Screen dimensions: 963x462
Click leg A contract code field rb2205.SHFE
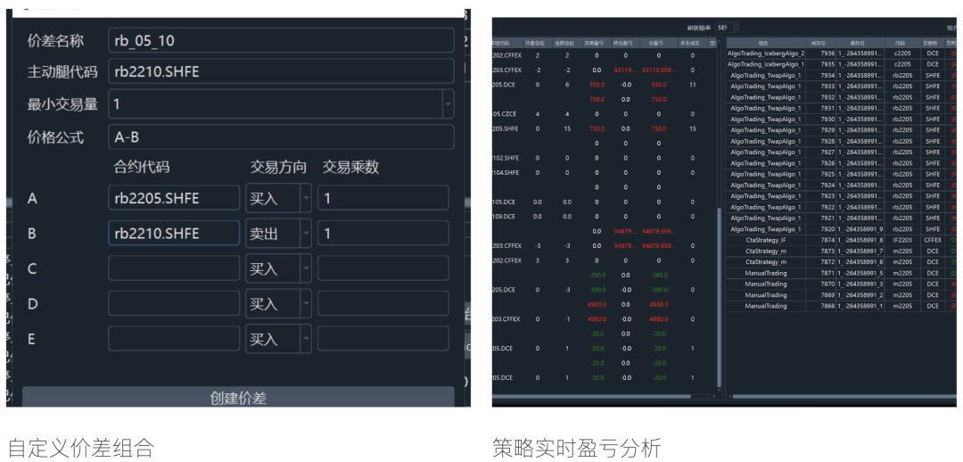(175, 198)
